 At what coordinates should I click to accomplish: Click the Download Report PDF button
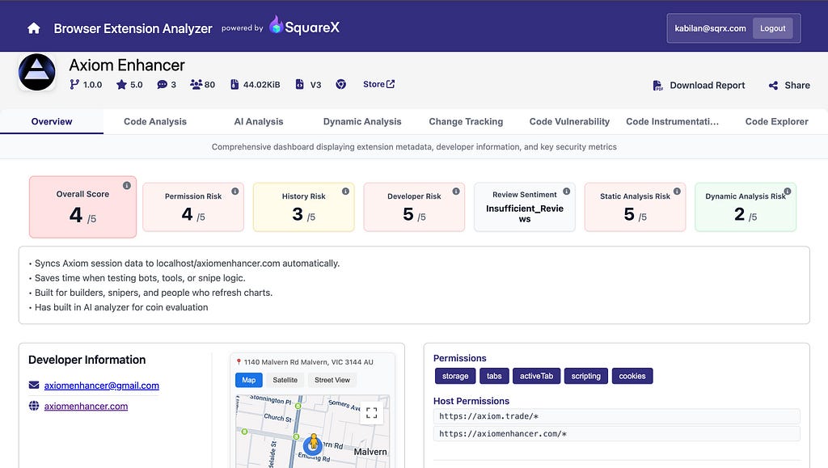[699, 85]
